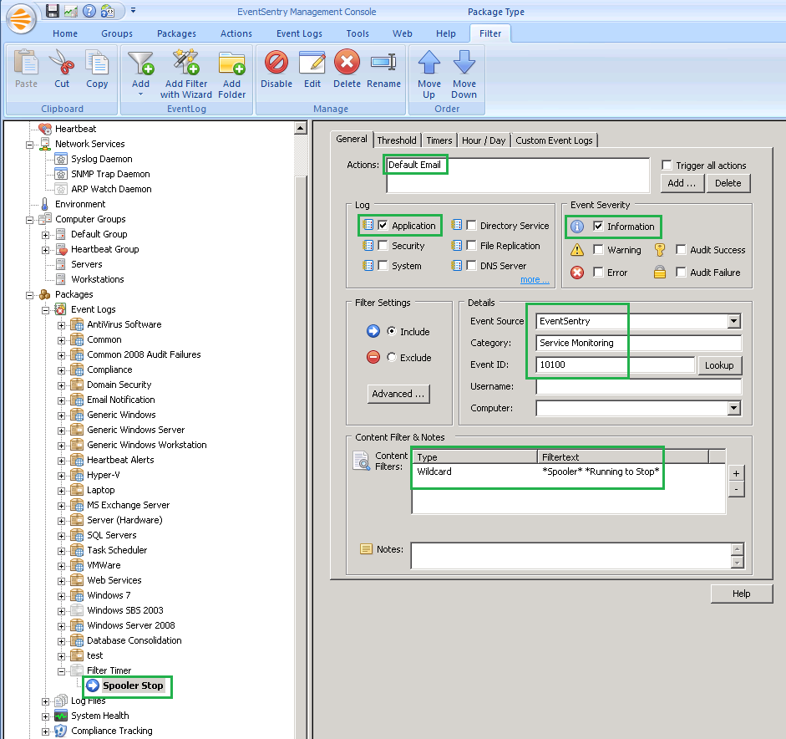Add content filter with plus button
The image size is (786, 739).
pos(736,473)
